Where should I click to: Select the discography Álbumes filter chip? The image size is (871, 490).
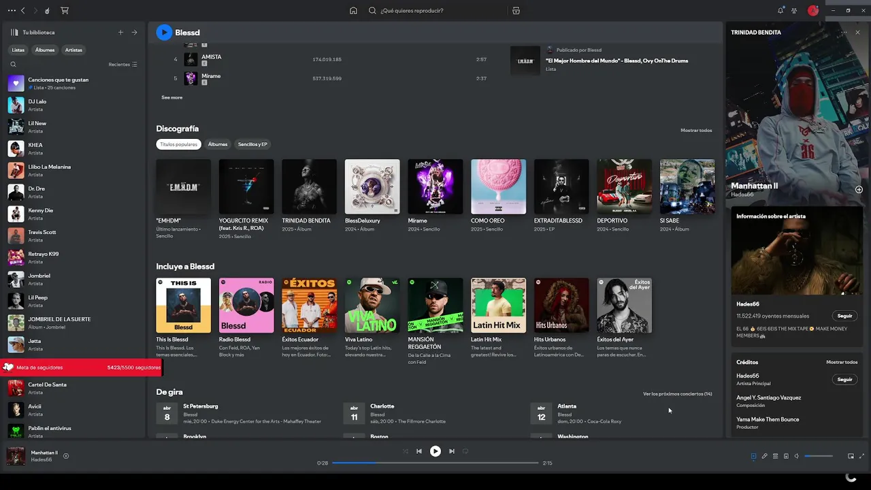coord(218,144)
